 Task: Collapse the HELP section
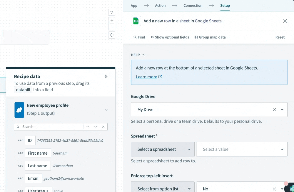pyautogui.click(x=143, y=55)
